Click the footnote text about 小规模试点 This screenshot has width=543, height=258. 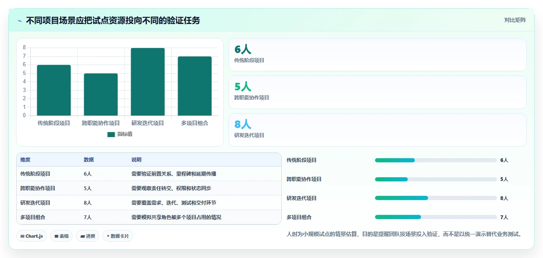404,234
